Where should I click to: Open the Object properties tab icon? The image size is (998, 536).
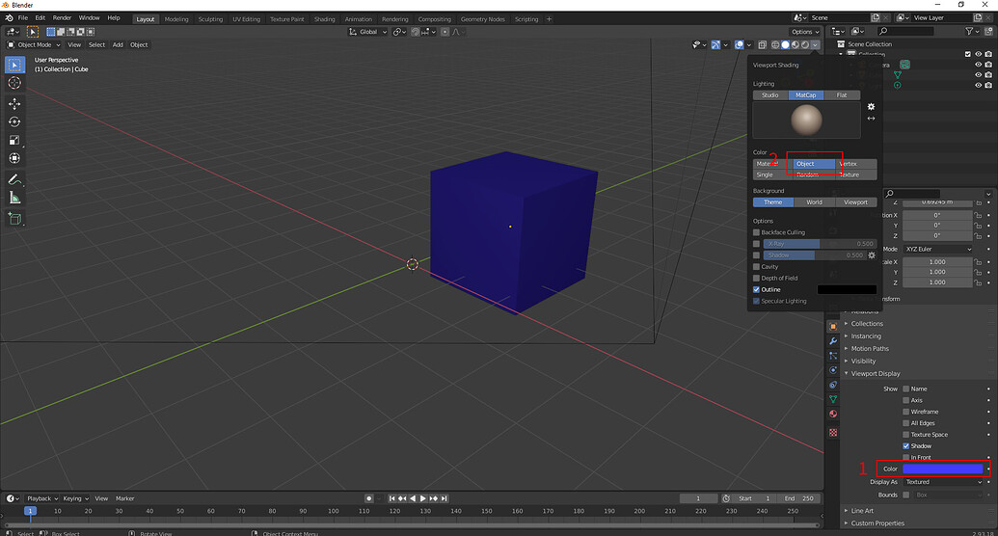tap(832, 326)
